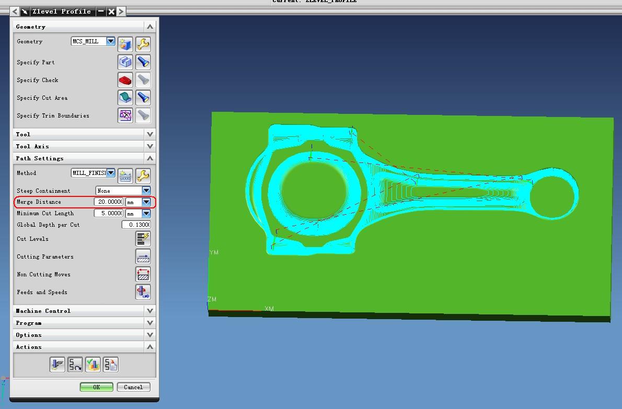The width and height of the screenshot is (622, 409).
Task: Click the edit geometry wrench icon
Action: [x=143, y=44]
